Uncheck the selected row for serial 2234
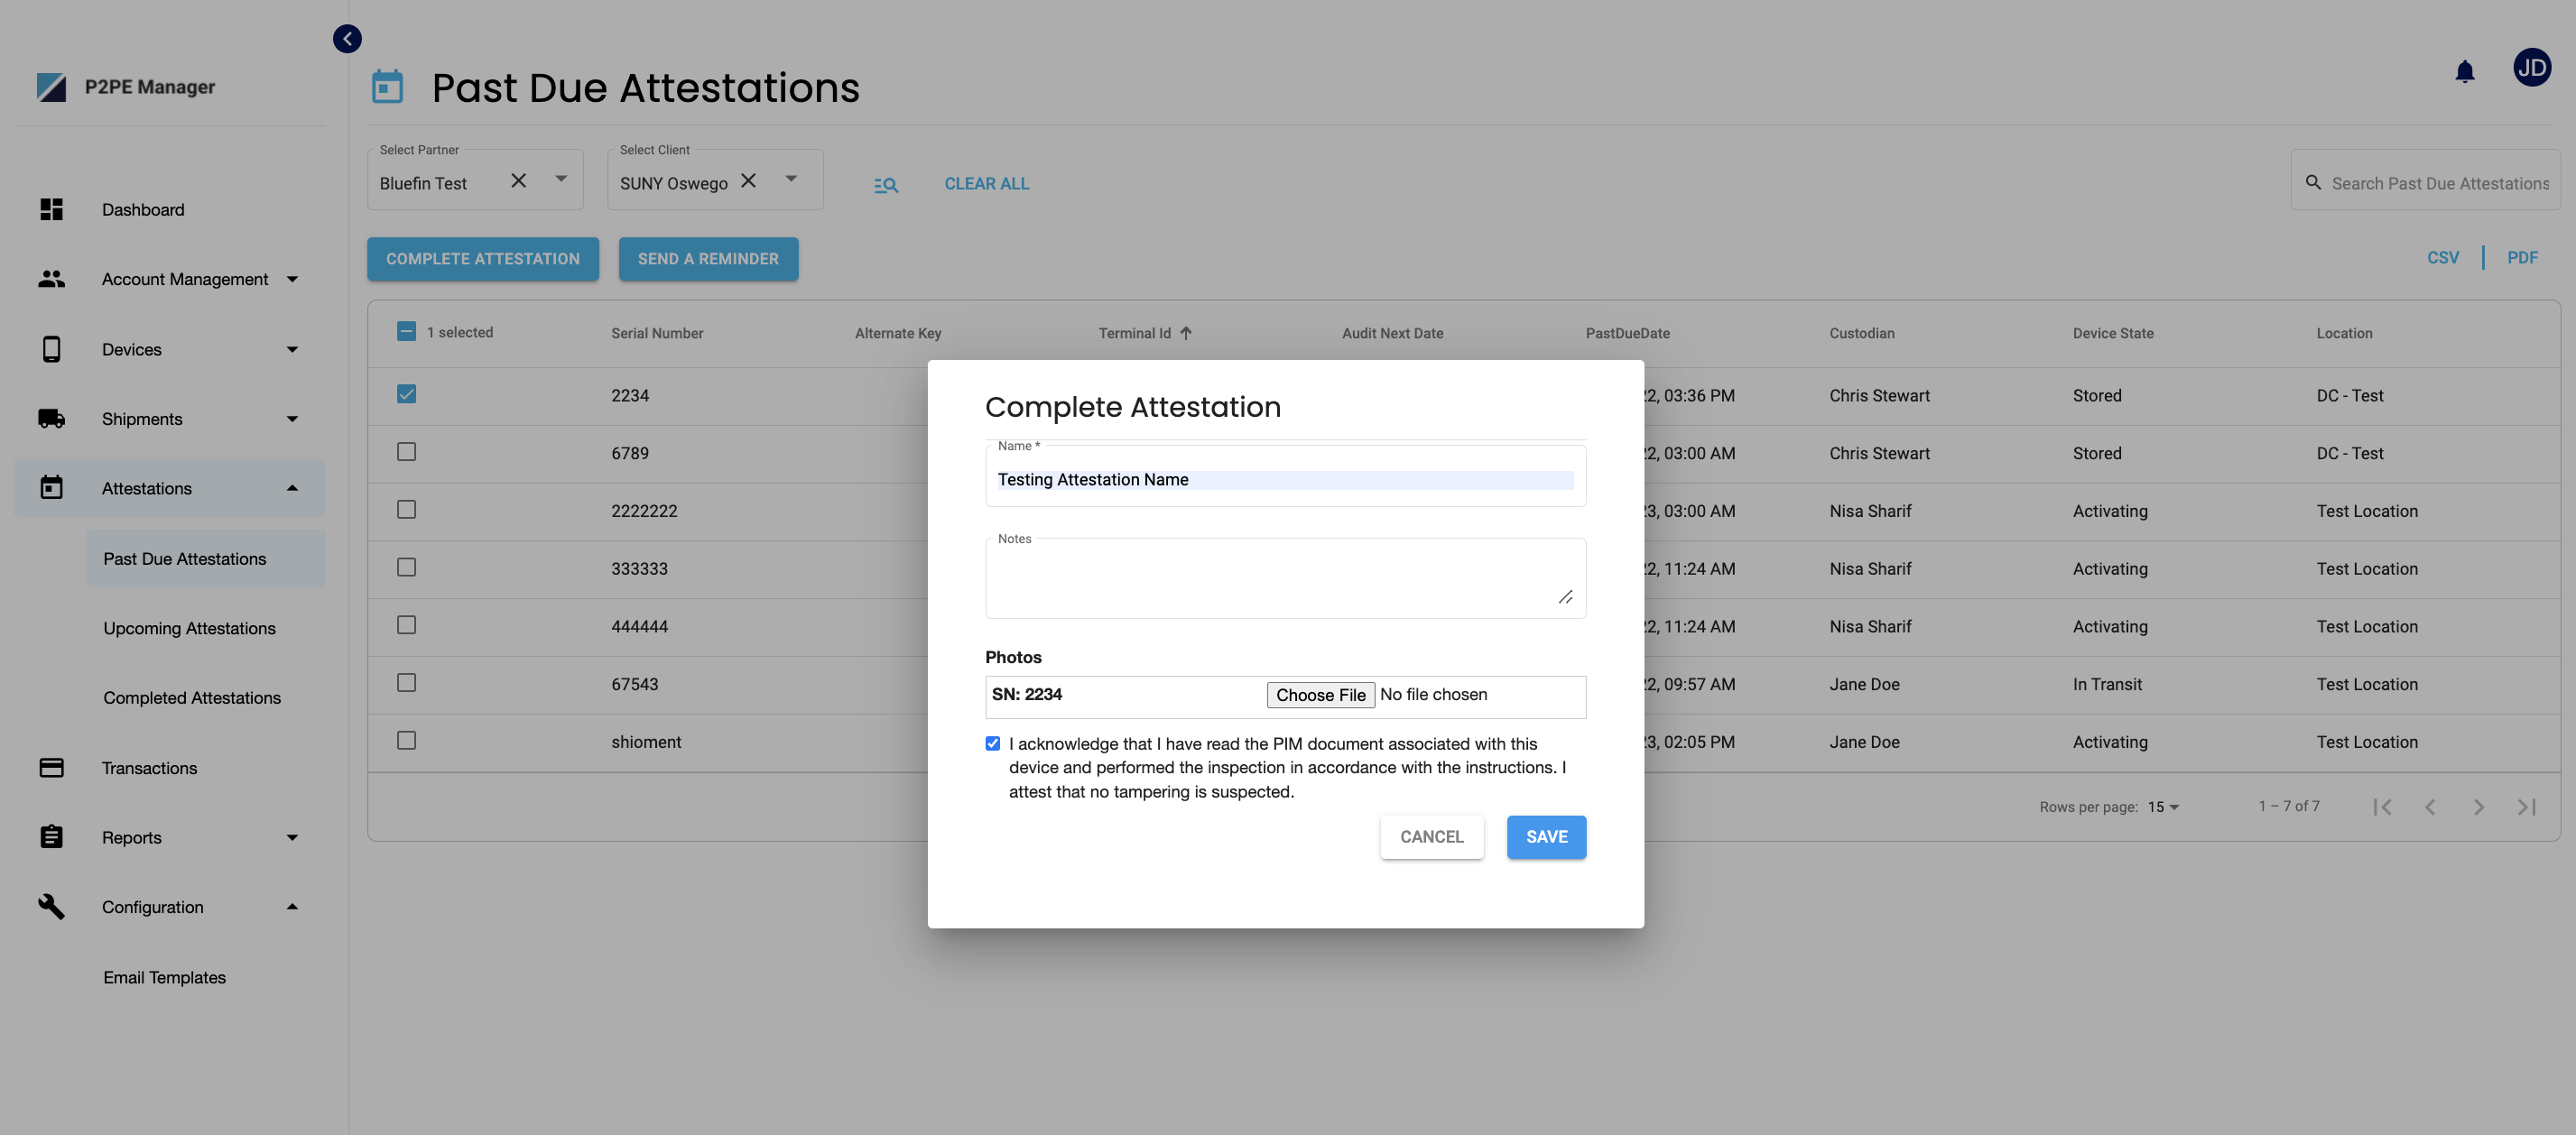 coord(406,394)
